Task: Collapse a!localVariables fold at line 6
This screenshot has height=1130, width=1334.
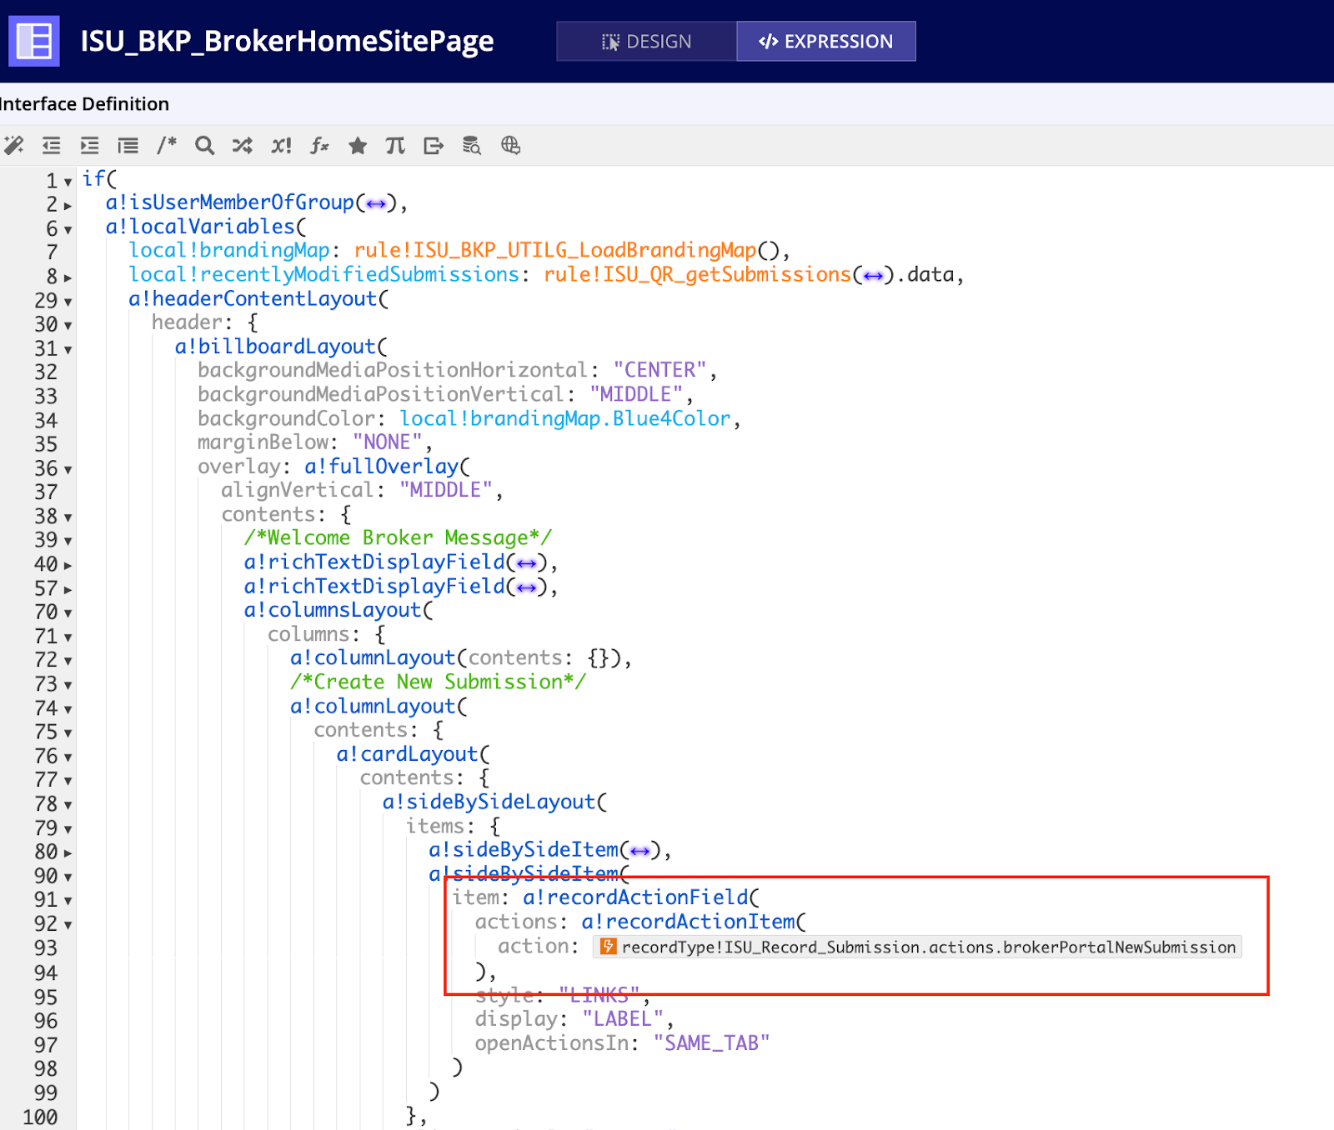Action: (68, 229)
